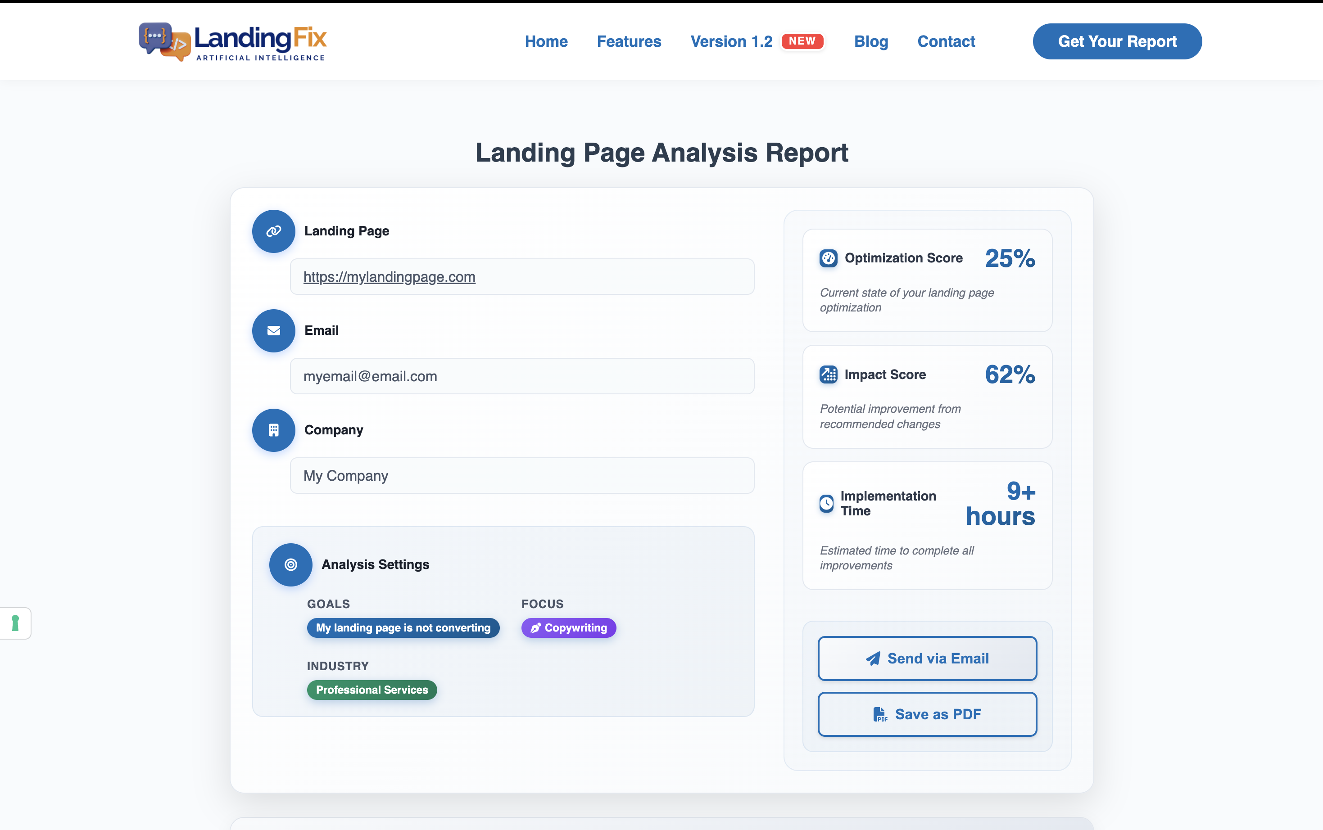Open the Home menu item
The height and width of the screenshot is (830, 1323).
[546, 41]
